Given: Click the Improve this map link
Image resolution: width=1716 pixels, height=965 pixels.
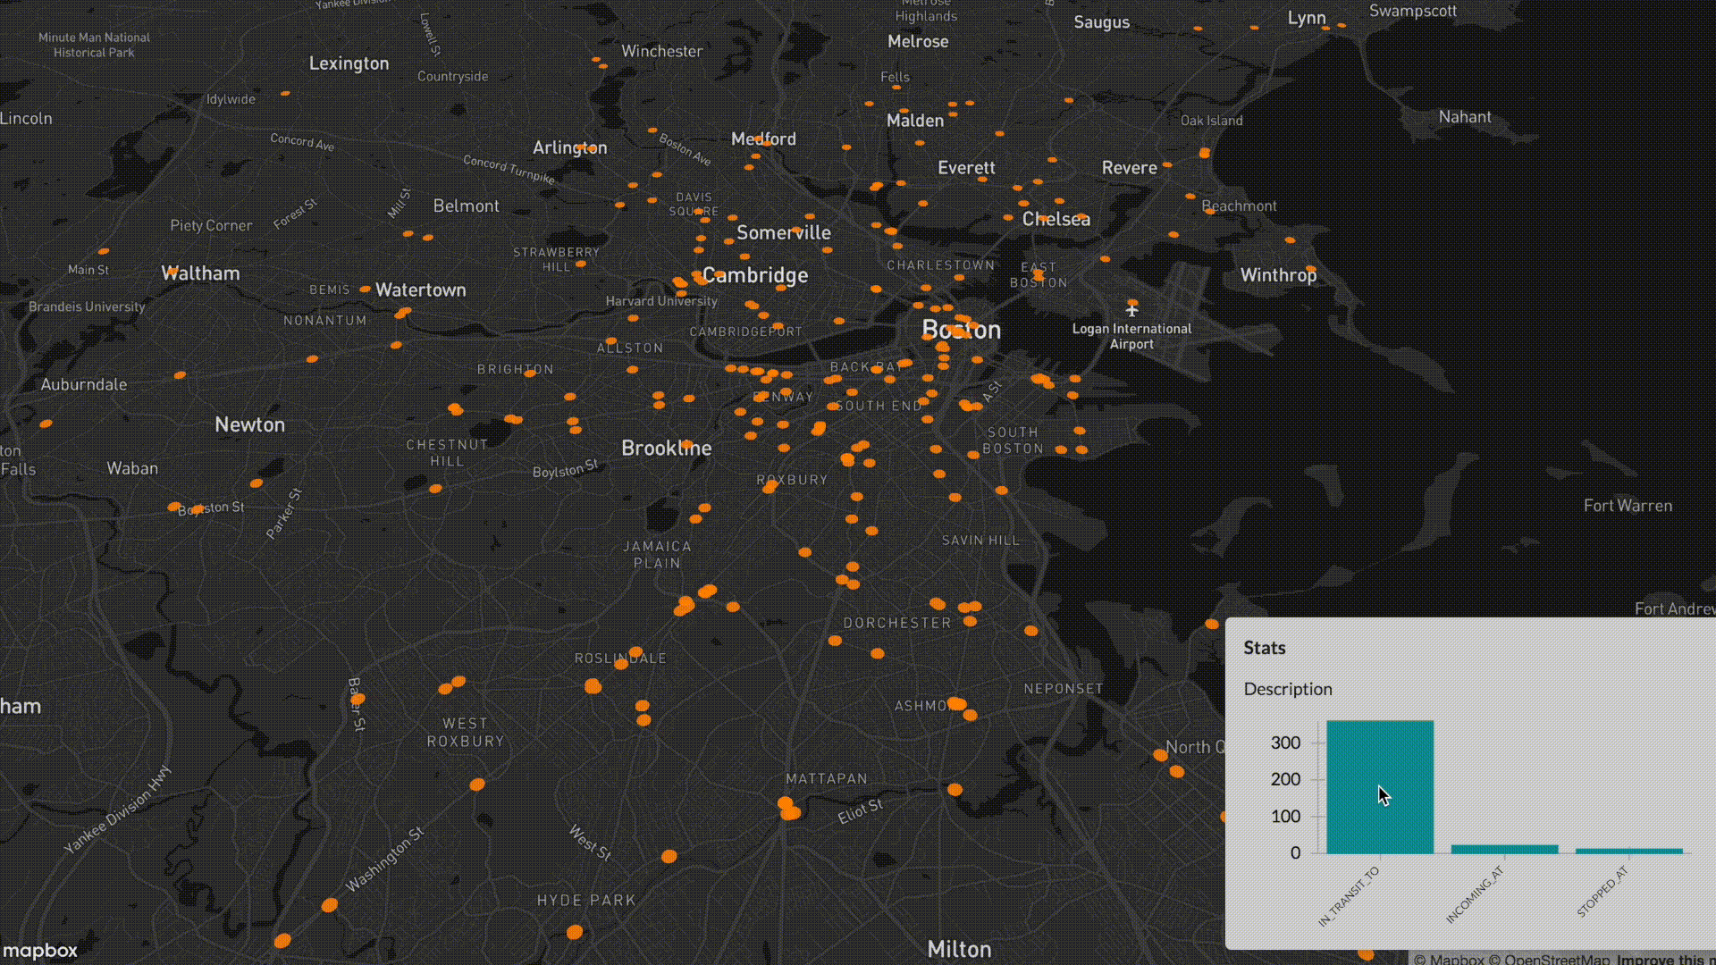Looking at the screenshot, I should [x=1664, y=959].
